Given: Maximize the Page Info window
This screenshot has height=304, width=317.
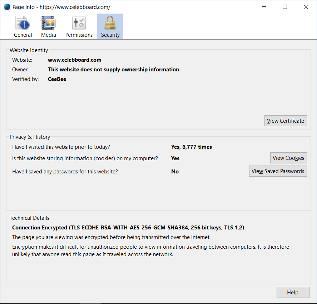Looking at the screenshot, I should click(x=285, y=7).
